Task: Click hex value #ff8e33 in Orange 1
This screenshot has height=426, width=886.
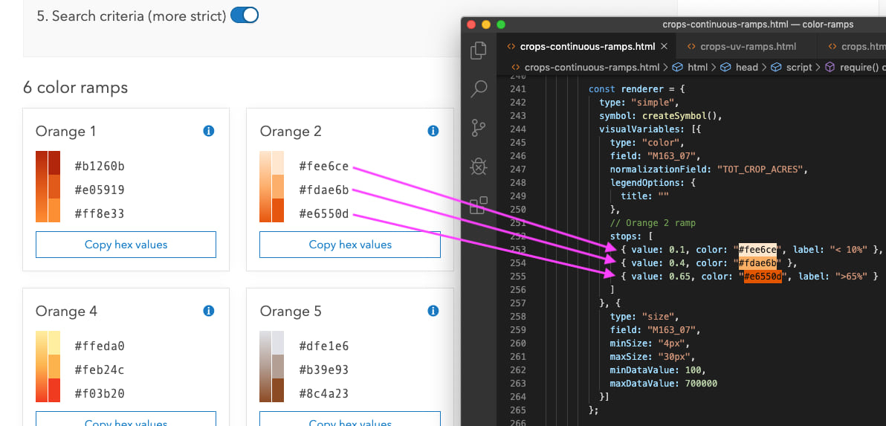Action: pos(100,214)
